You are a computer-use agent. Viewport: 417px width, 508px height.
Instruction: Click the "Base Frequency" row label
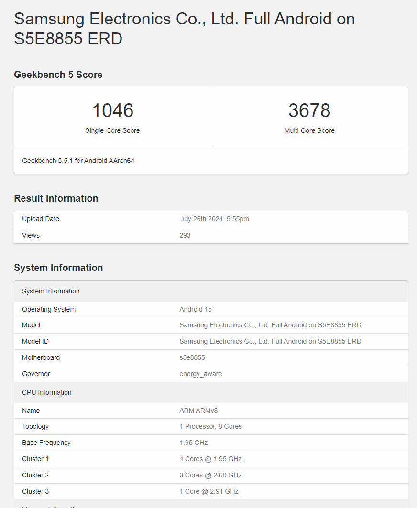tap(46, 443)
